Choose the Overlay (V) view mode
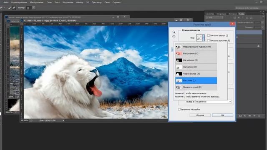This screenshot has width=267, height=150. pos(196,54)
